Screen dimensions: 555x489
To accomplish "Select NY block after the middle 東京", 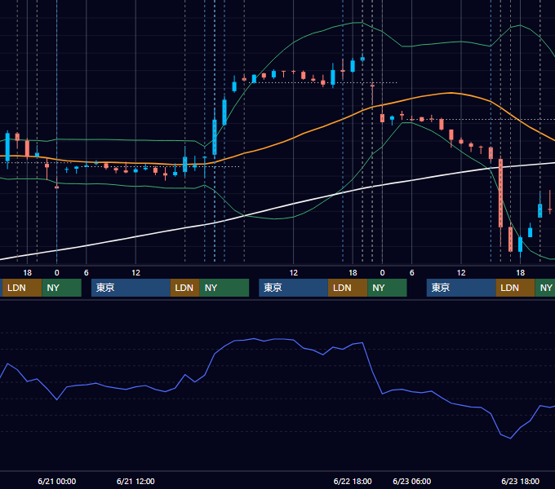I will pos(387,288).
